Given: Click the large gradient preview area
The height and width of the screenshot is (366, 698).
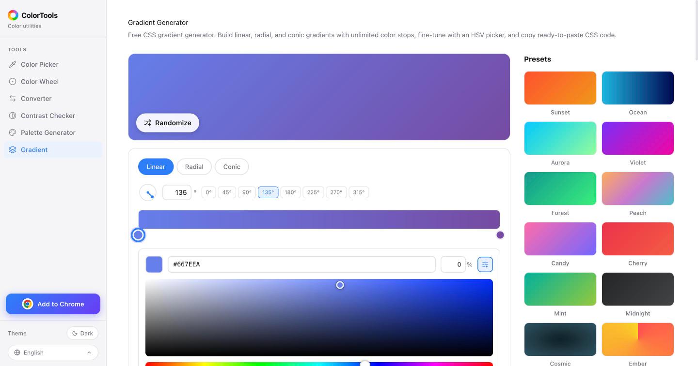Looking at the screenshot, I should click(319, 97).
